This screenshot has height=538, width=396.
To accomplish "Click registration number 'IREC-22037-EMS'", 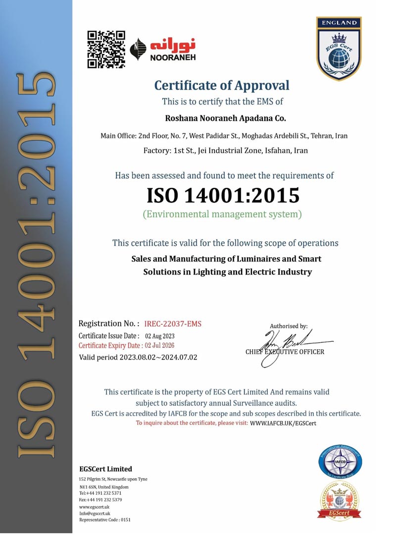I will 173,324.
